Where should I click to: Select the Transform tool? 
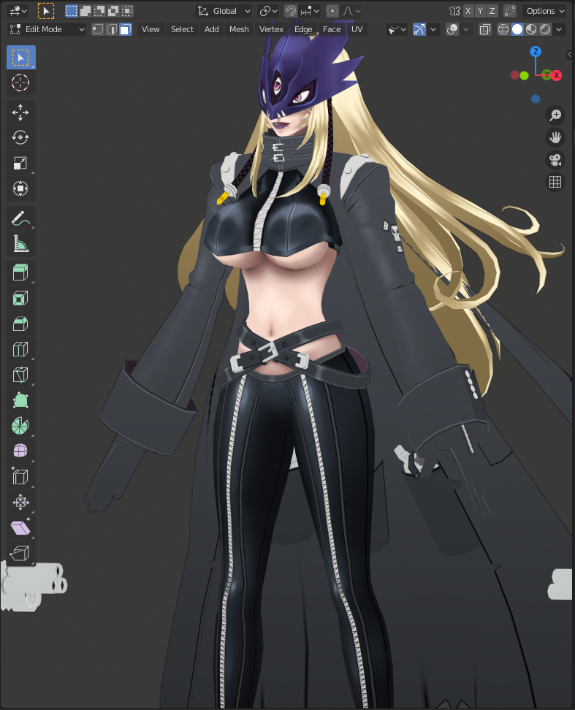tap(21, 188)
